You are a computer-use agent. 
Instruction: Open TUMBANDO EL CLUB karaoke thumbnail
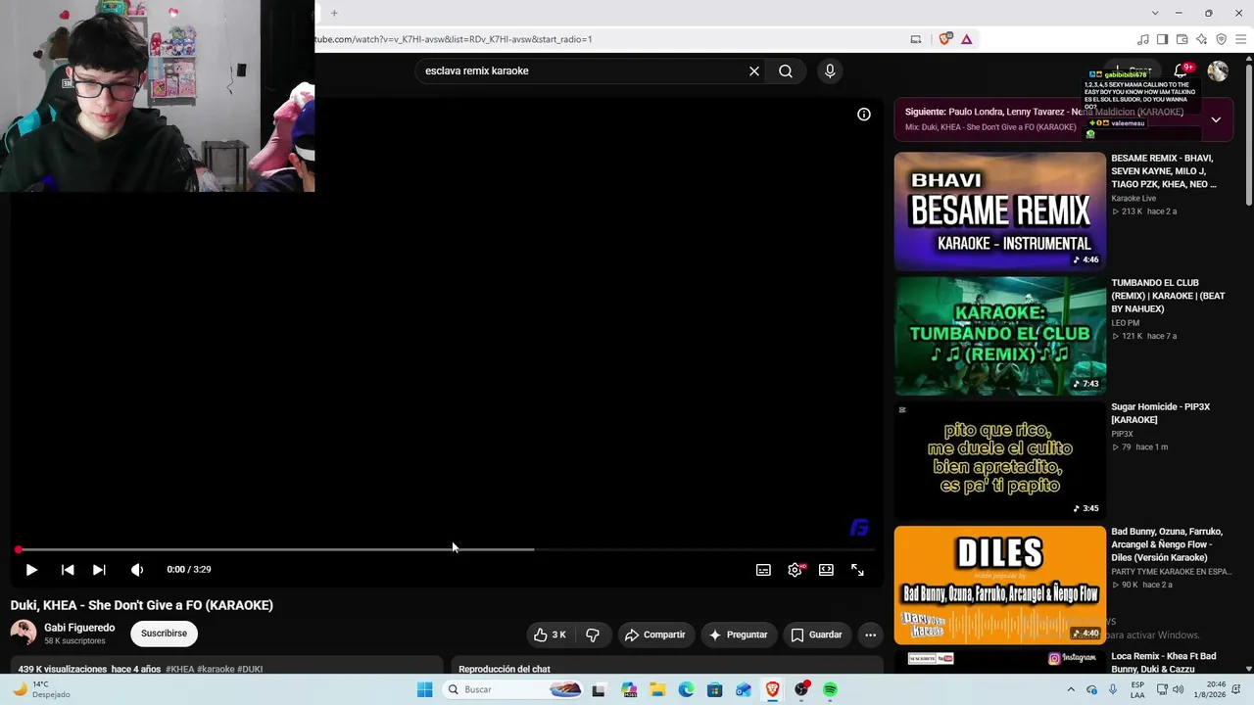(999, 335)
